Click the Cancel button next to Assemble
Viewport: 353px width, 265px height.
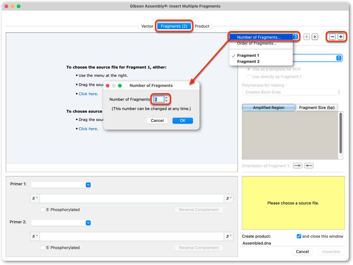pyautogui.click(x=302, y=252)
